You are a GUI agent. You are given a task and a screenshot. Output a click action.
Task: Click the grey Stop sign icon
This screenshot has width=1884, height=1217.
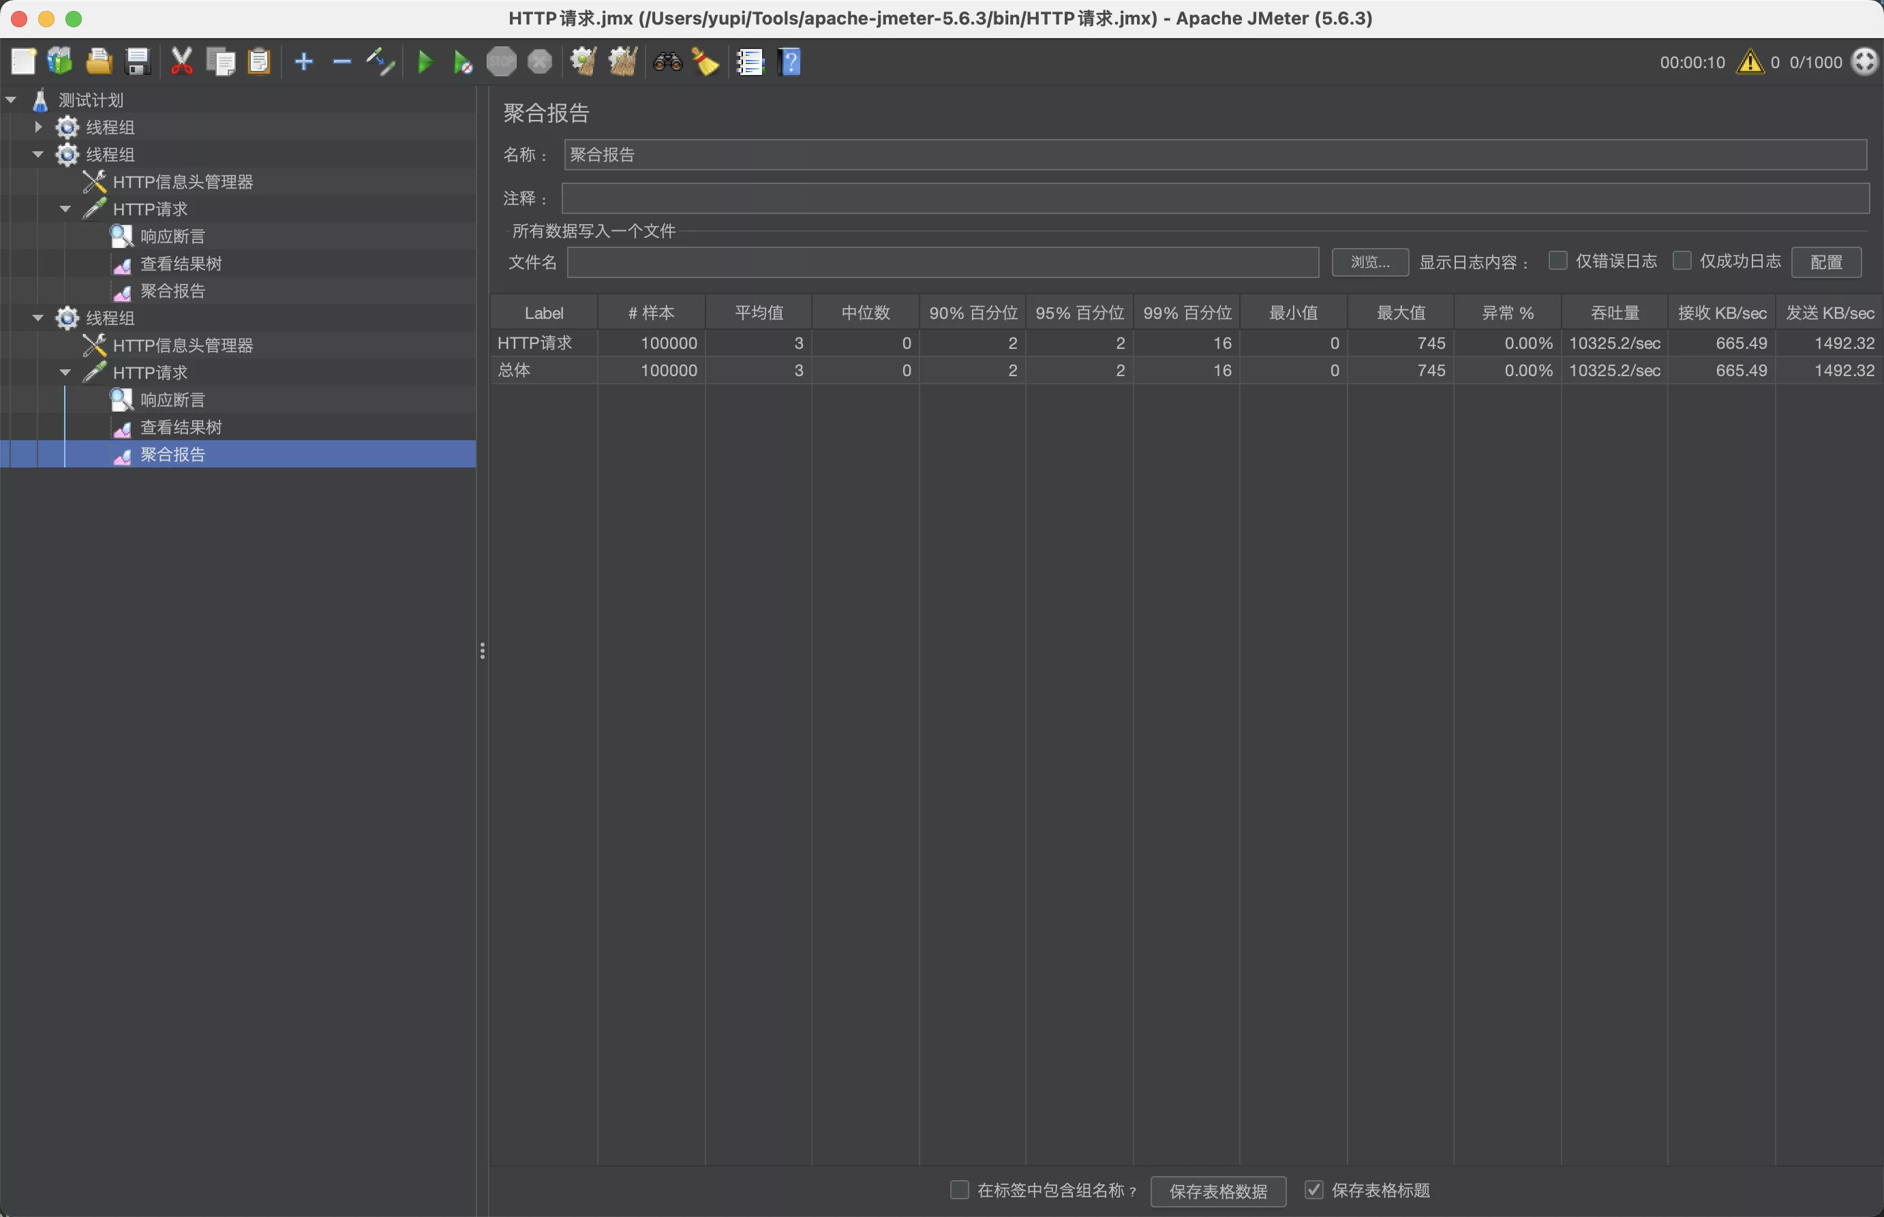[x=501, y=61]
